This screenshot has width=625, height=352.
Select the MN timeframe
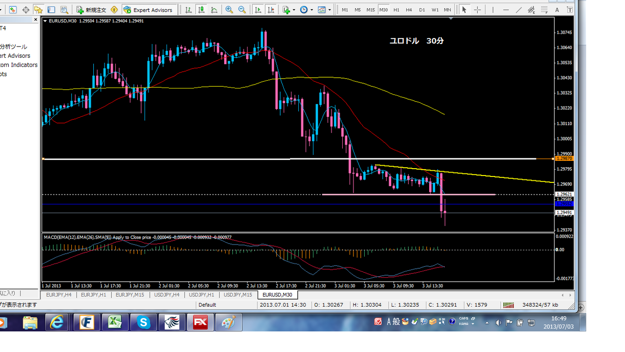point(447,10)
